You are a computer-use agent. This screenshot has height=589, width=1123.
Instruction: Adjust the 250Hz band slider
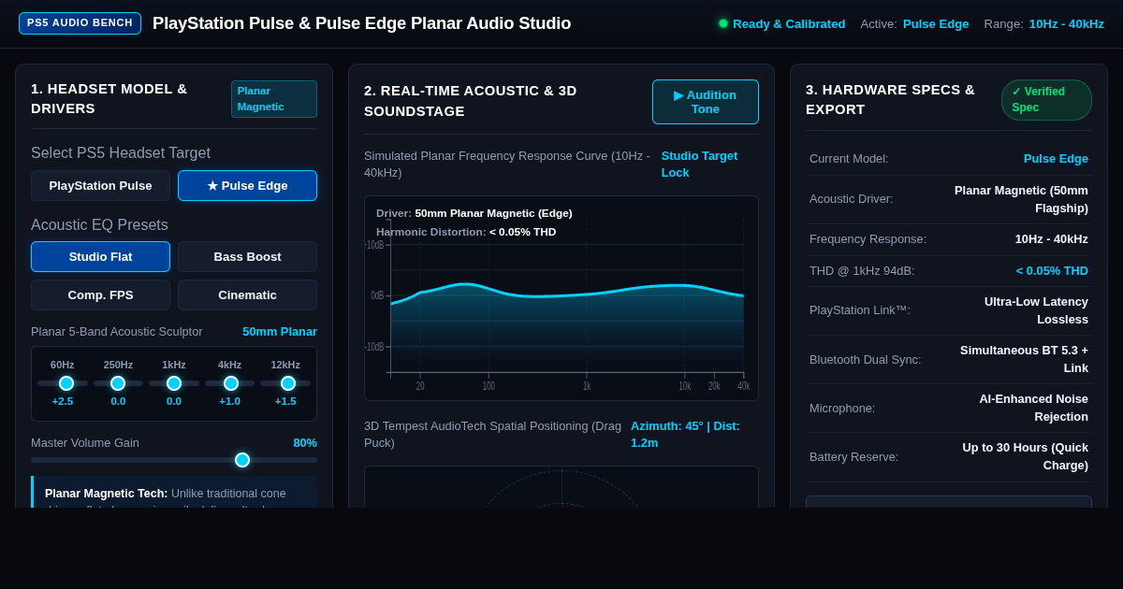tap(118, 383)
